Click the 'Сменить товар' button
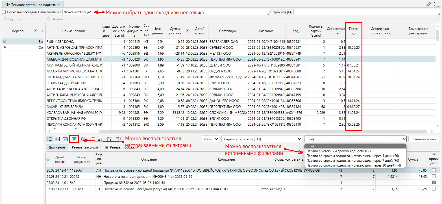This screenshot has height=204, width=442. (x=424, y=139)
